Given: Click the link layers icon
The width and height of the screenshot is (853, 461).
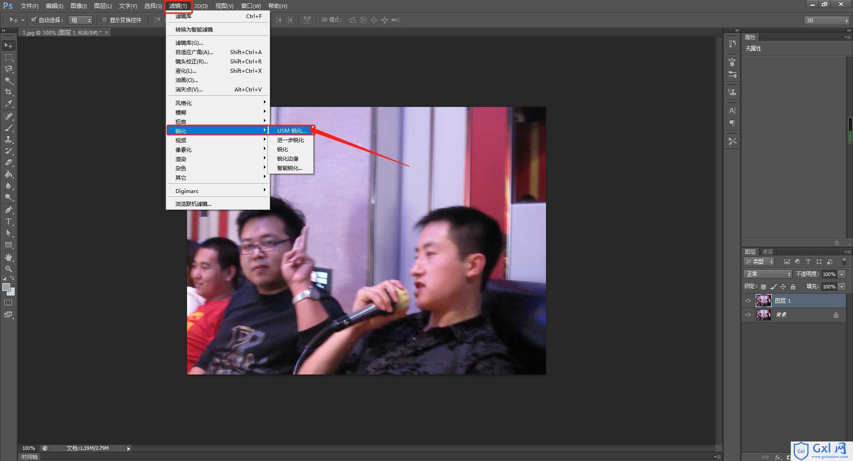Looking at the screenshot, I should [x=765, y=457].
